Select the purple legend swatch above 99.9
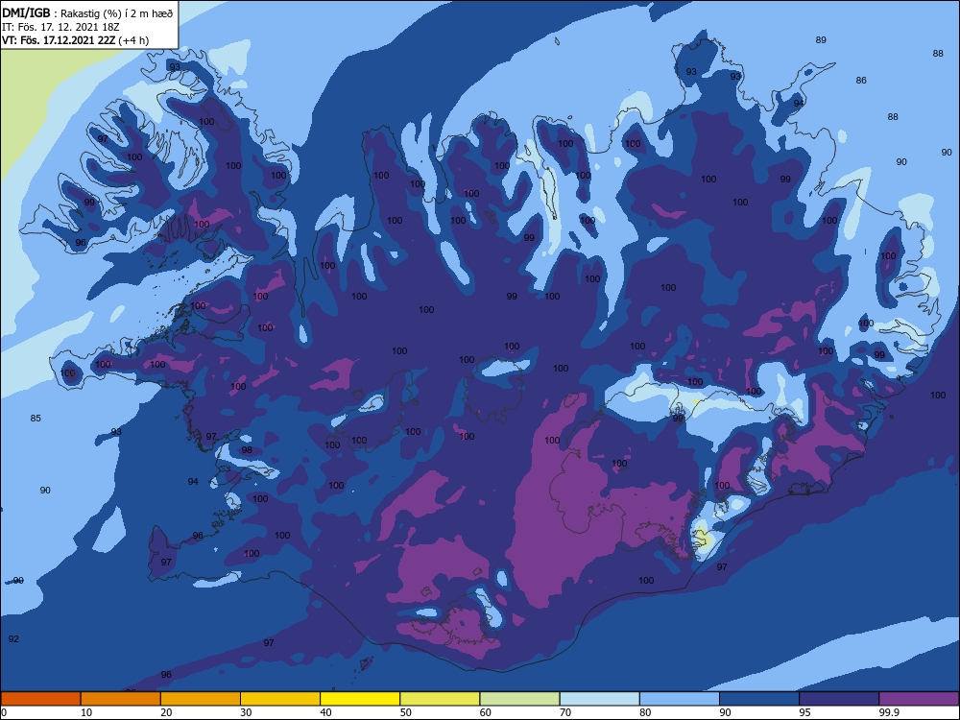 point(919,699)
